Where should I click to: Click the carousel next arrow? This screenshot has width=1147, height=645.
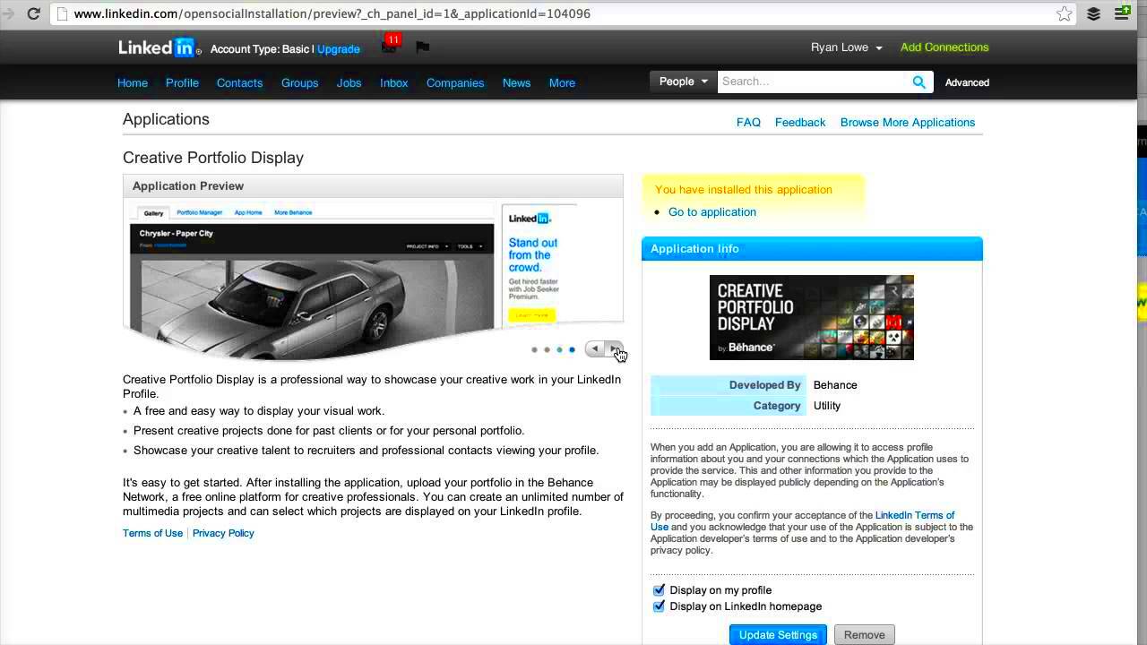(615, 349)
